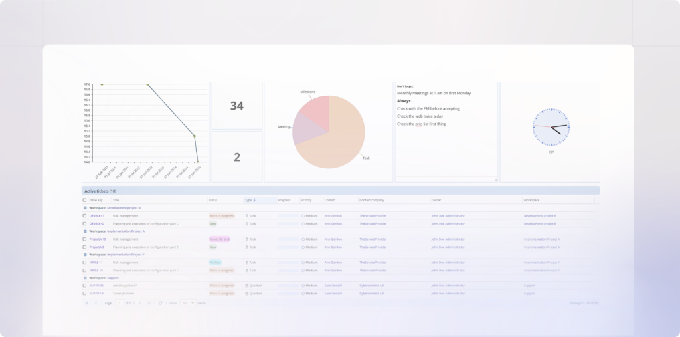
Task: Click Task type icon in ProjectA-9 row
Action: pos(247,247)
